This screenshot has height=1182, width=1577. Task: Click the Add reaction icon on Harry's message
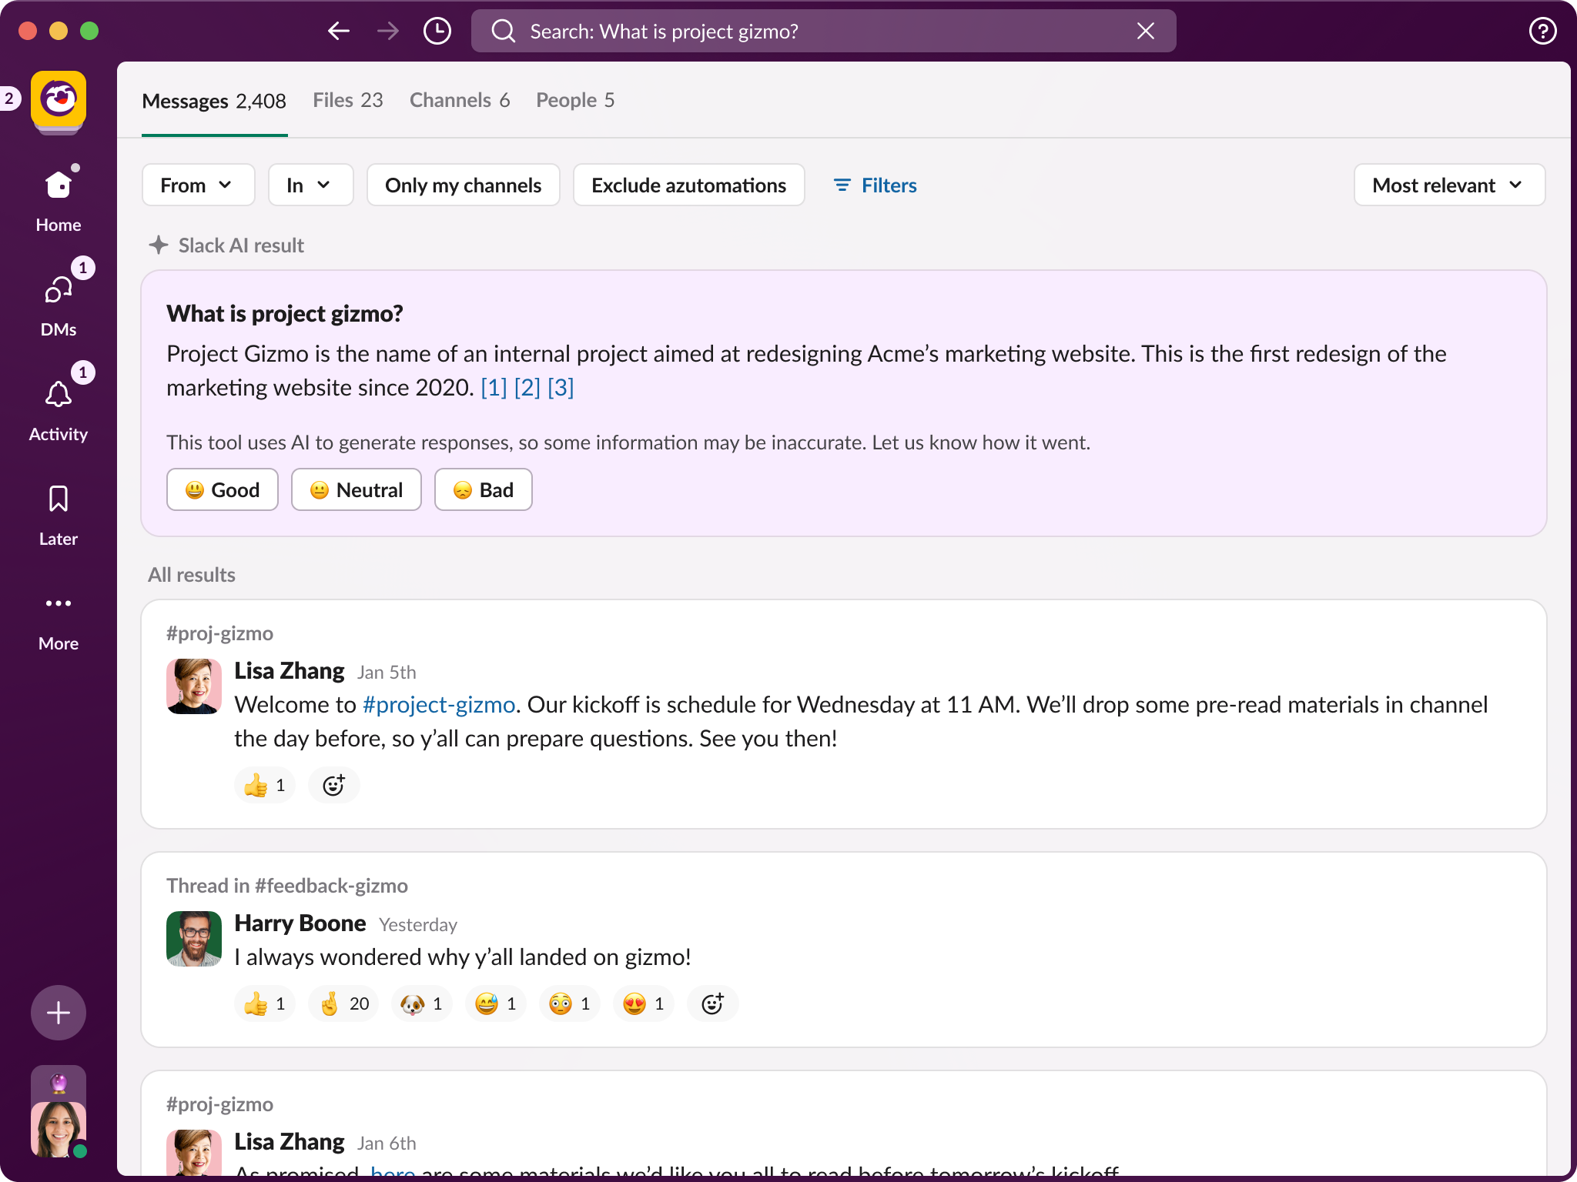[711, 1003]
